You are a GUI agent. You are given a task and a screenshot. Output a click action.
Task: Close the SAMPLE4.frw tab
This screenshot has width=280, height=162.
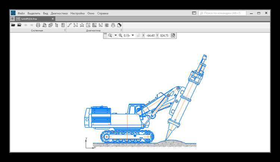tap(53, 18)
